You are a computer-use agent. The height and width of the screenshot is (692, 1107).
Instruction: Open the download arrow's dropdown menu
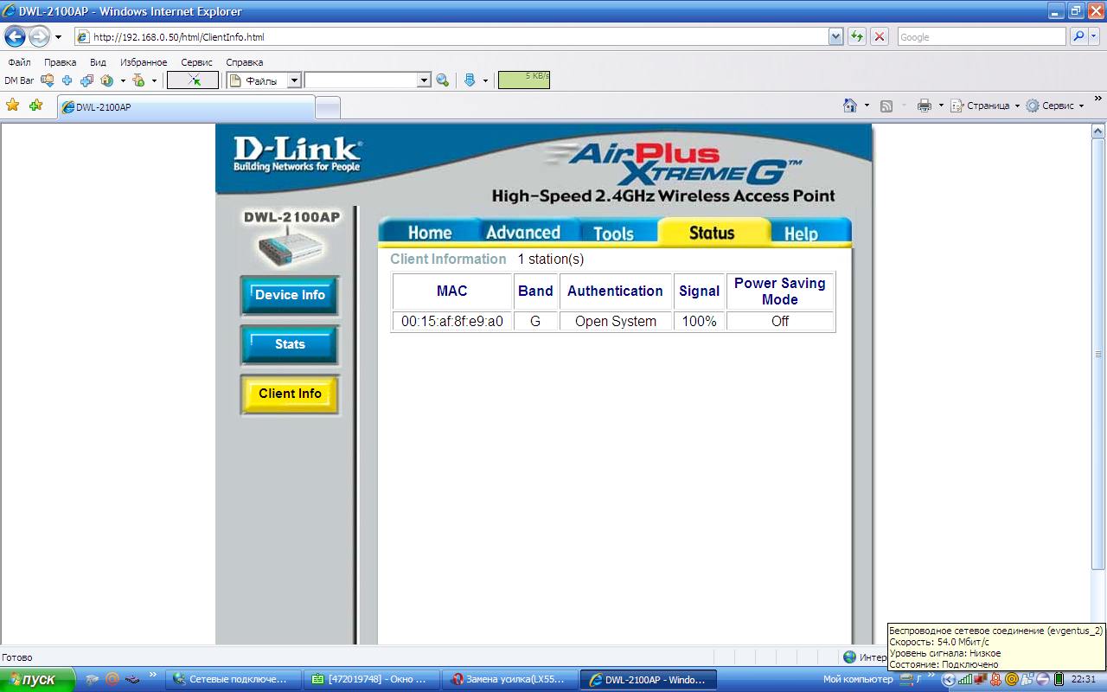(485, 80)
